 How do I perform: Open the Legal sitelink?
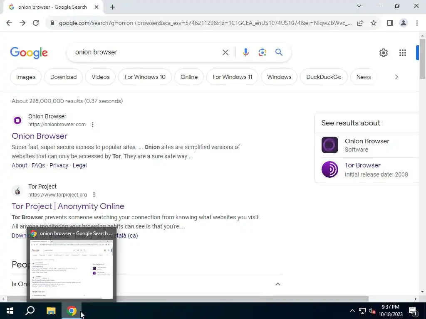click(79, 165)
